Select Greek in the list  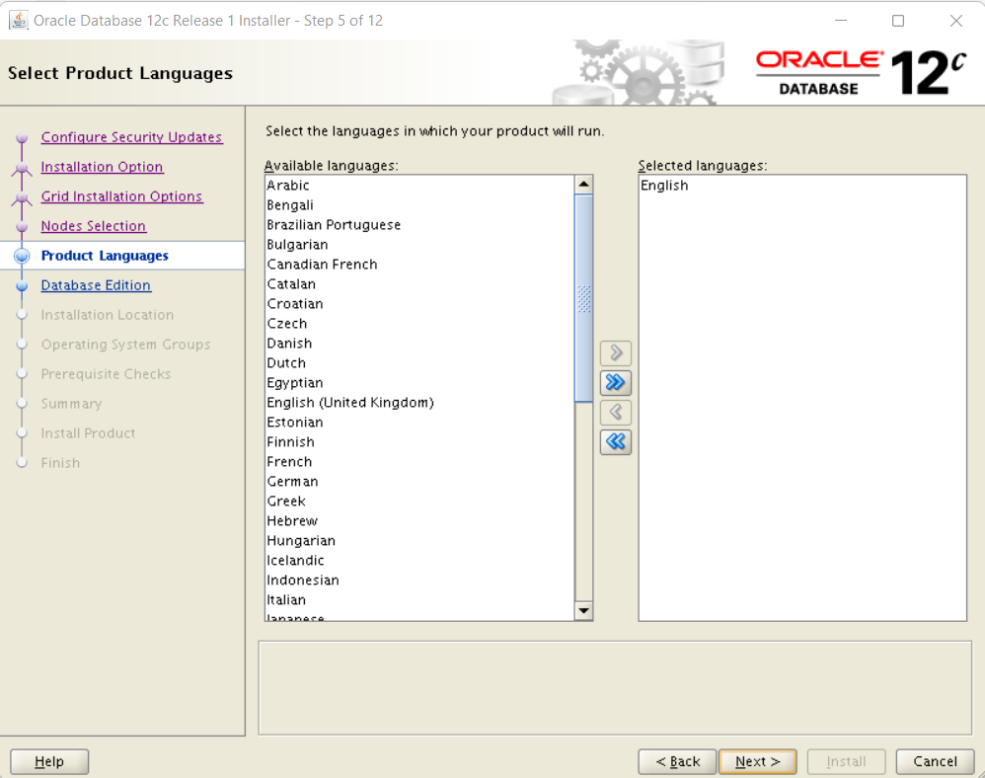419,501
